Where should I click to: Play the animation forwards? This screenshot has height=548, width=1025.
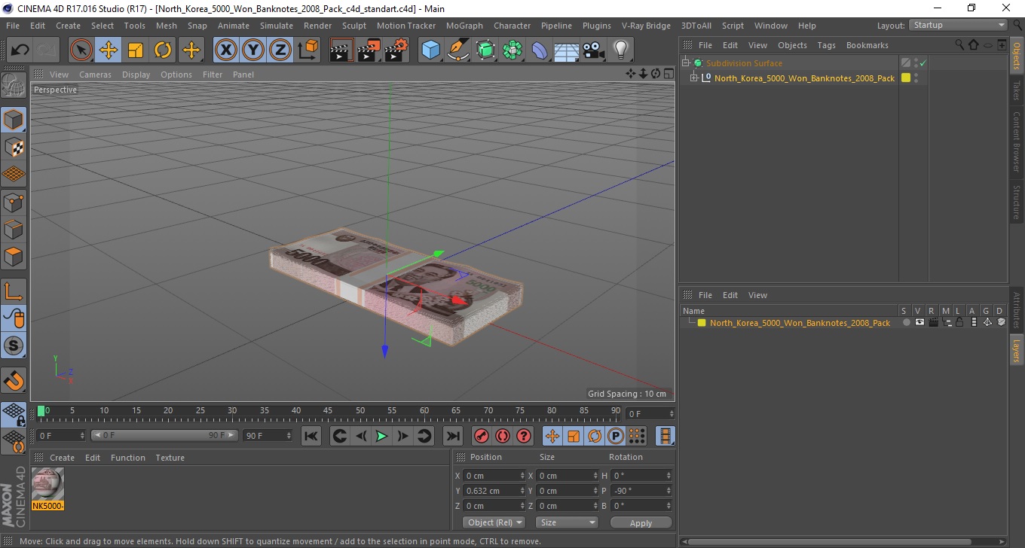[x=382, y=436]
